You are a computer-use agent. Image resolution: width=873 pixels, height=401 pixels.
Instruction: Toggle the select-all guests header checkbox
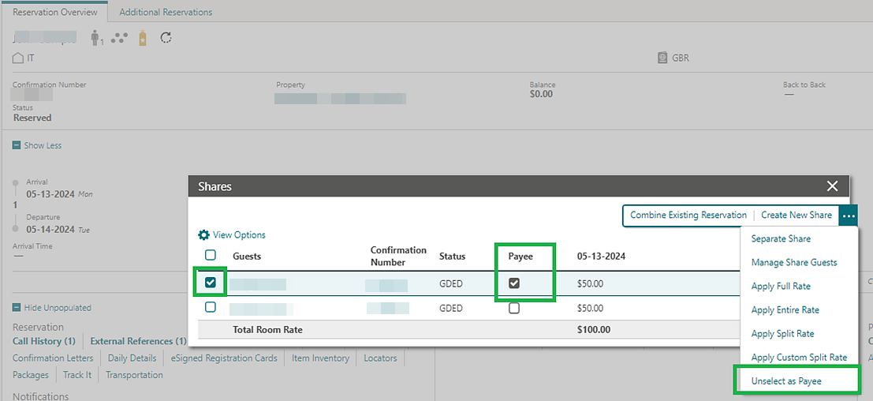pyautogui.click(x=211, y=255)
